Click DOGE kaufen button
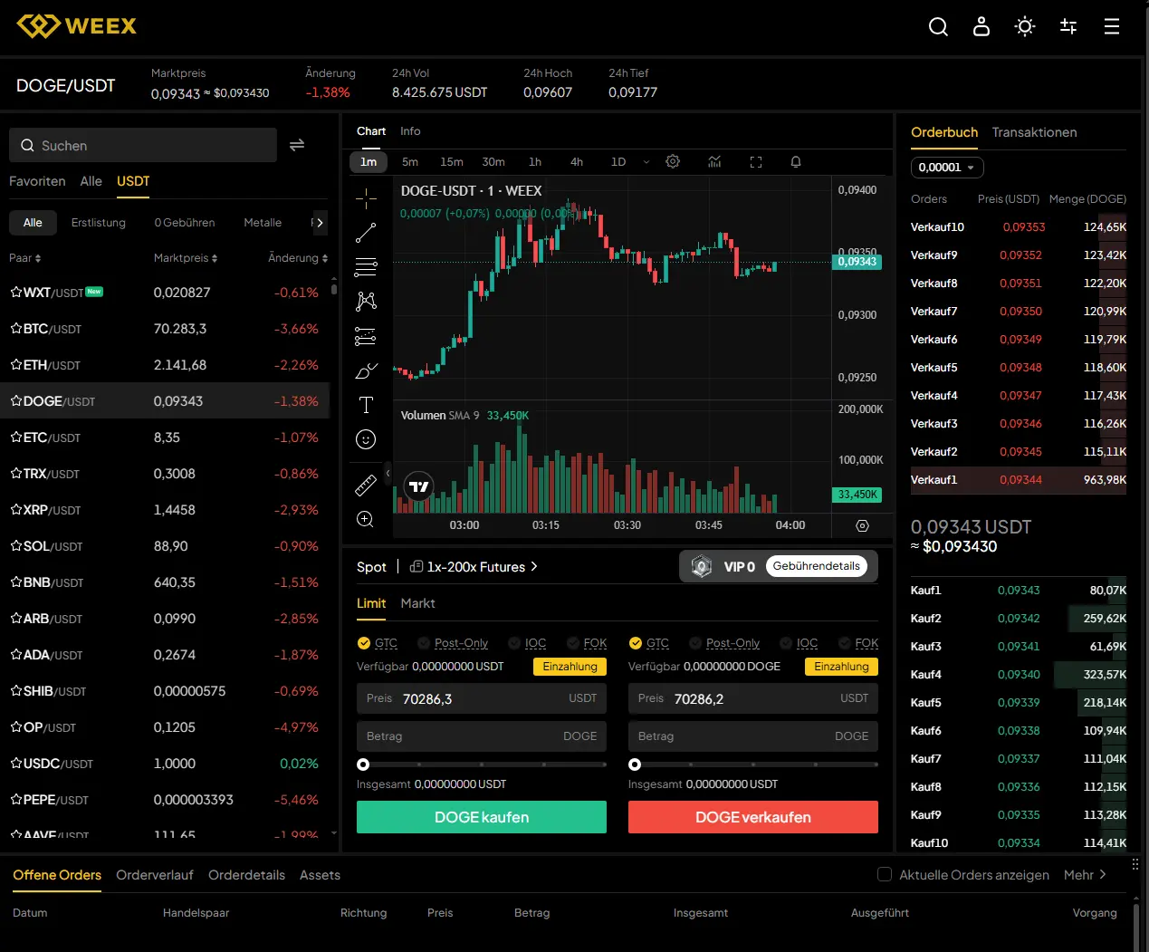1149x952 pixels. (482, 817)
